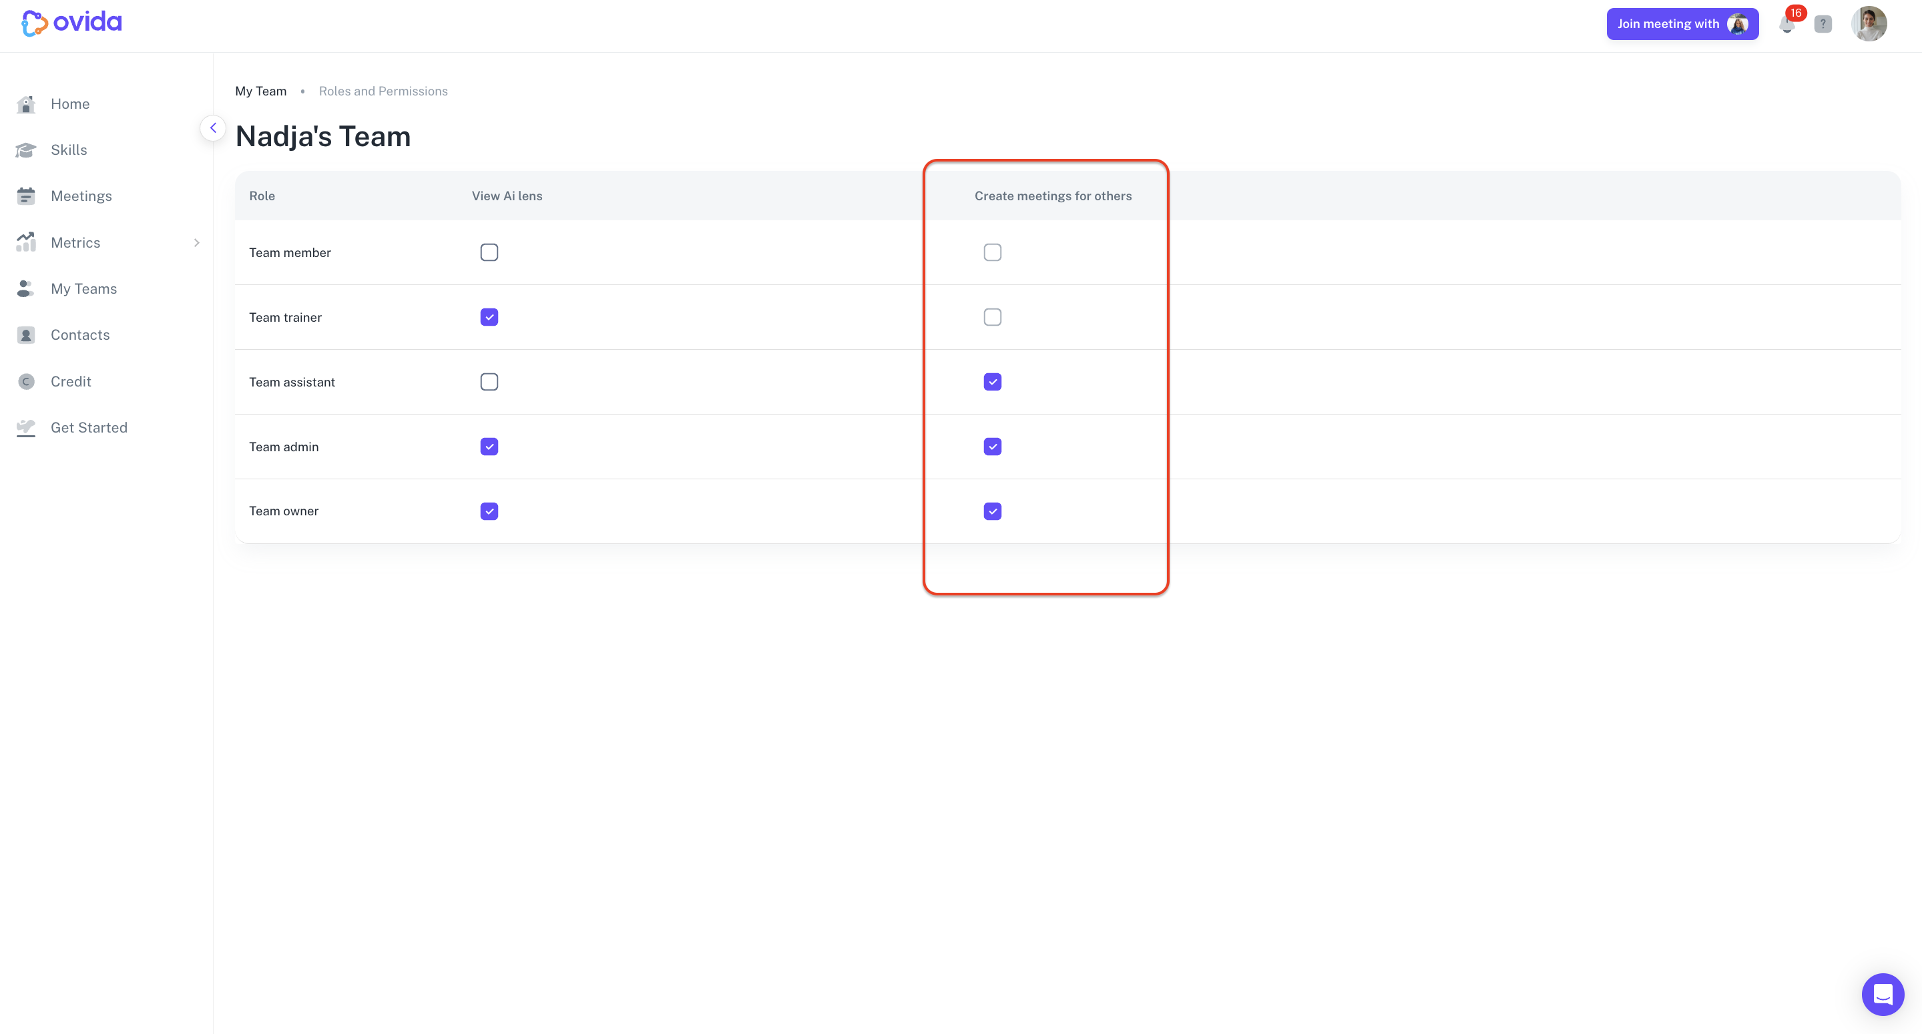Collapse the sidebar with the arrow button
The height and width of the screenshot is (1034, 1922).
[214, 127]
